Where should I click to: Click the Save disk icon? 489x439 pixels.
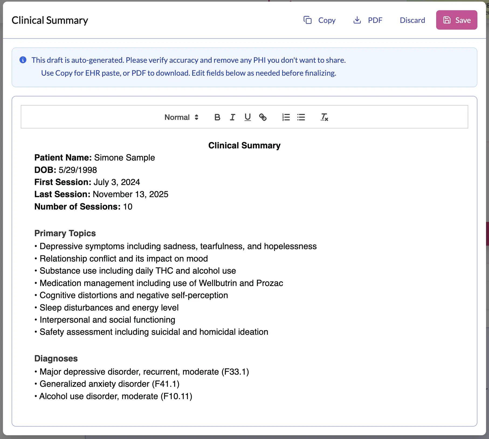click(447, 20)
